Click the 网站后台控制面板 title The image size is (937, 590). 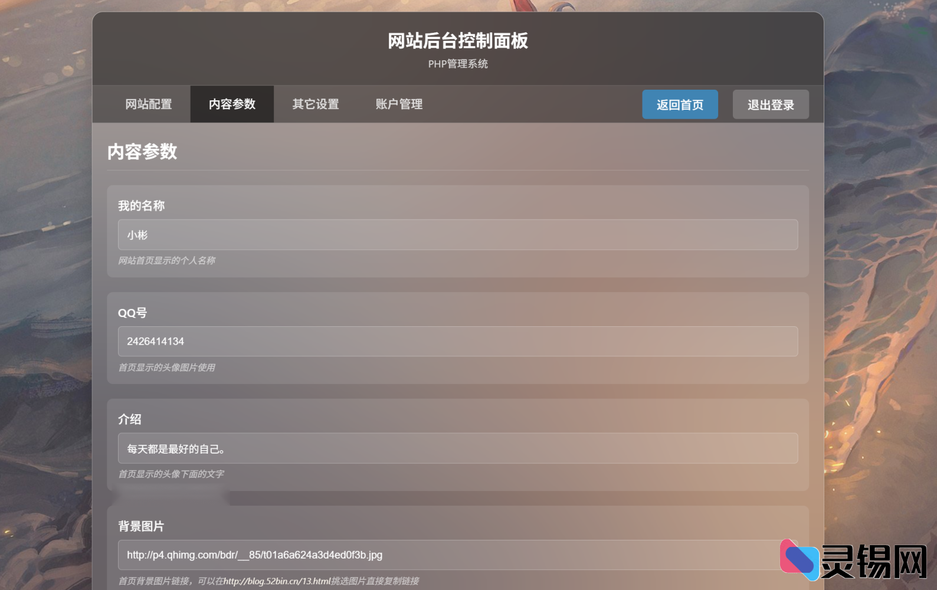tap(458, 41)
